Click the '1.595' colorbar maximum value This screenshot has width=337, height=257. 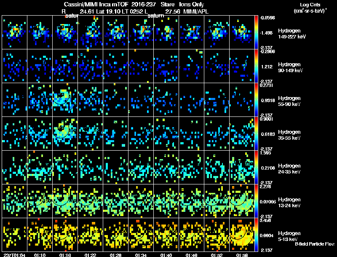pos(266,153)
